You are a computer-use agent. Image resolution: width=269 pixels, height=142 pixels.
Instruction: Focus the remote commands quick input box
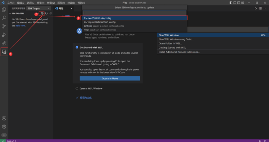tap(227, 30)
